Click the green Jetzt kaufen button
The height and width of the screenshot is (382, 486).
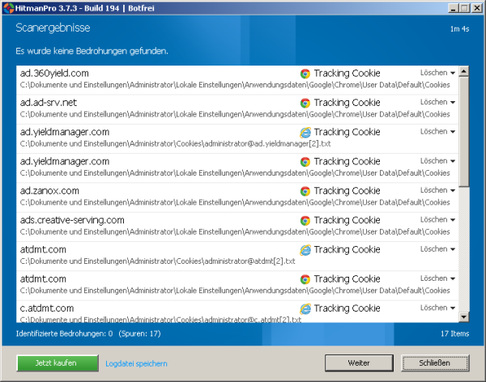coord(58,363)
